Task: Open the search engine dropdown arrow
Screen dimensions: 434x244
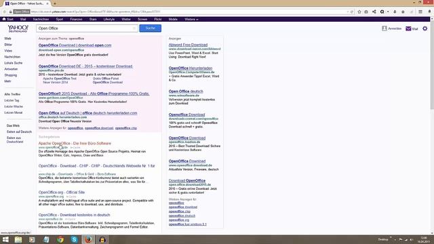Action: (x=388, y=12)
